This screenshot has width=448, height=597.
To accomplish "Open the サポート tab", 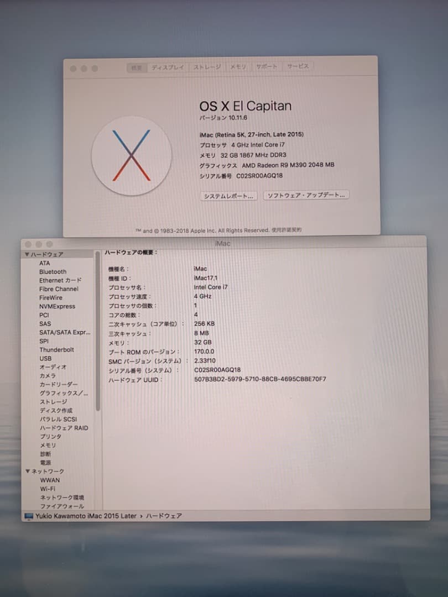I will pos(267,67).
